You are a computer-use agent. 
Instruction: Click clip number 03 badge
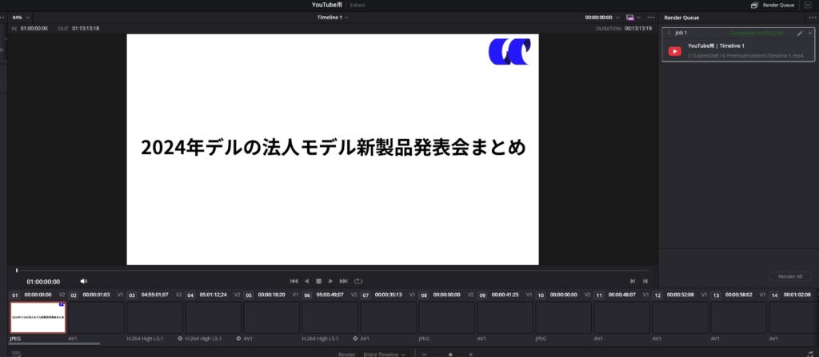point(132,295)
